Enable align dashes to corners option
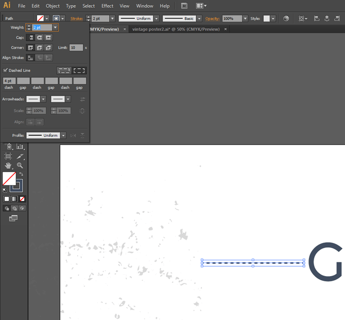This screenshot has height=320, width=345. (x=79, y=70)
